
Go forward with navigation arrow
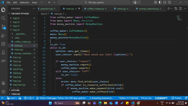pos(54,2)
